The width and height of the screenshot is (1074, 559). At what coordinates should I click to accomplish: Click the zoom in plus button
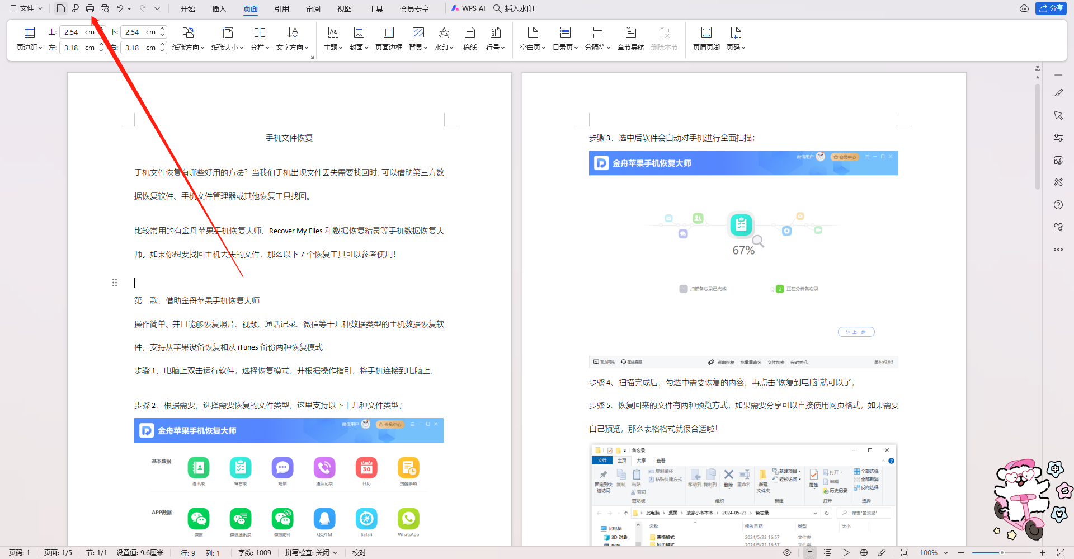[x=1043, y=553]
